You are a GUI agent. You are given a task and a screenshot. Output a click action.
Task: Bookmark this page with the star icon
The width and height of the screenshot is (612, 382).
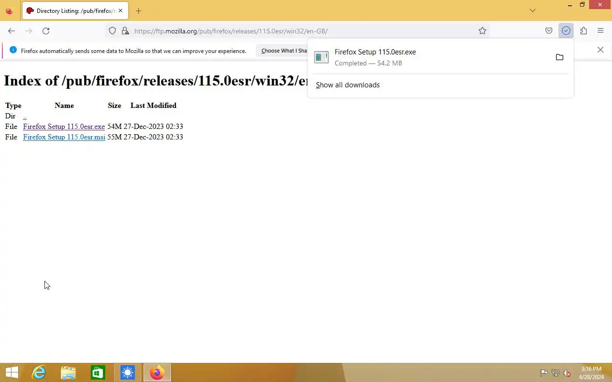click(x=482, y=31)
